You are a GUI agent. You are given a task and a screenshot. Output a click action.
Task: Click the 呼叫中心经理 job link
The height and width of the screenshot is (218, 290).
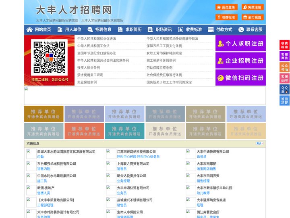126,157
